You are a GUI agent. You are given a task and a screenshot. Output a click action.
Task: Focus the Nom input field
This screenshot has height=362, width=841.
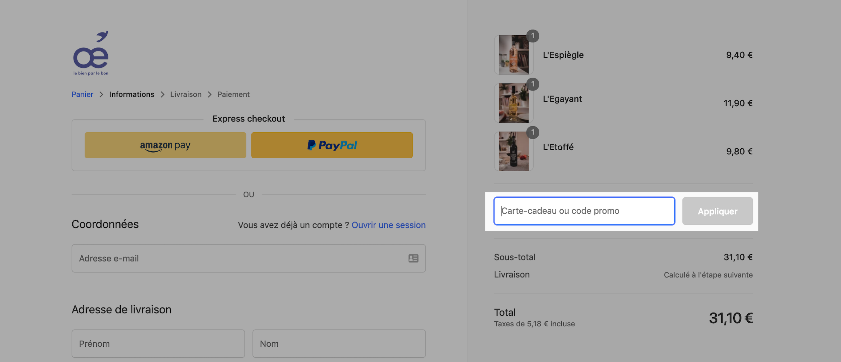coord(339,344)
